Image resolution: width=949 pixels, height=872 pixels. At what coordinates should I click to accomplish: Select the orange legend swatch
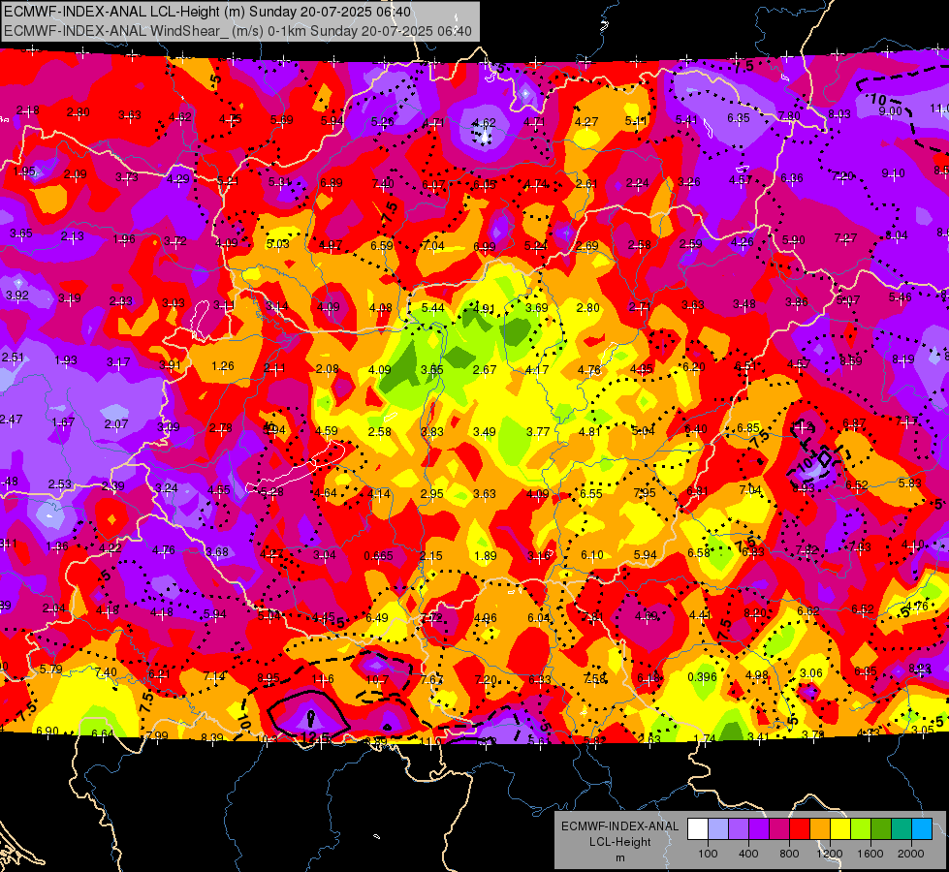coord(820,829)
